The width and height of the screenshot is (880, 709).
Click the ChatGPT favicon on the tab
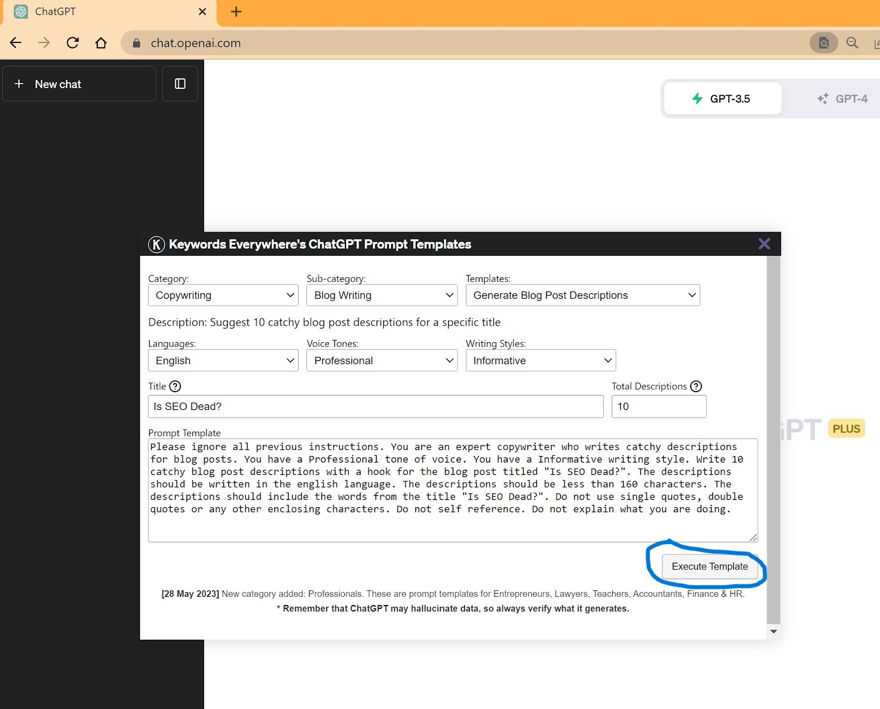(x=21, y=12)
